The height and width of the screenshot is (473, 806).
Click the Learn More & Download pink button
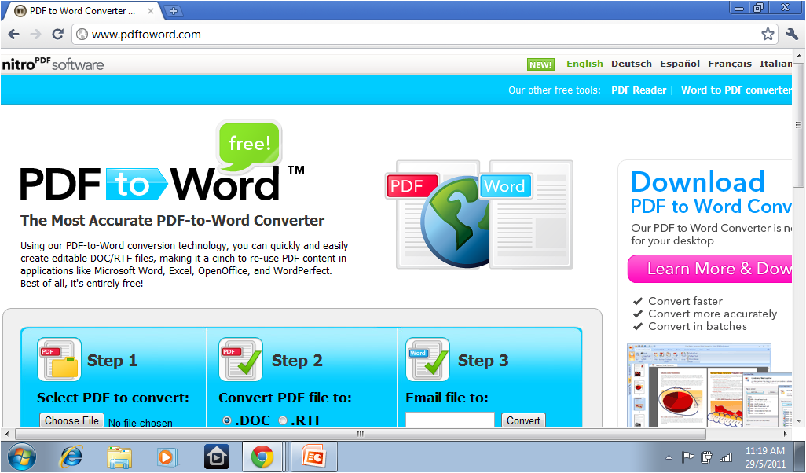710,269
